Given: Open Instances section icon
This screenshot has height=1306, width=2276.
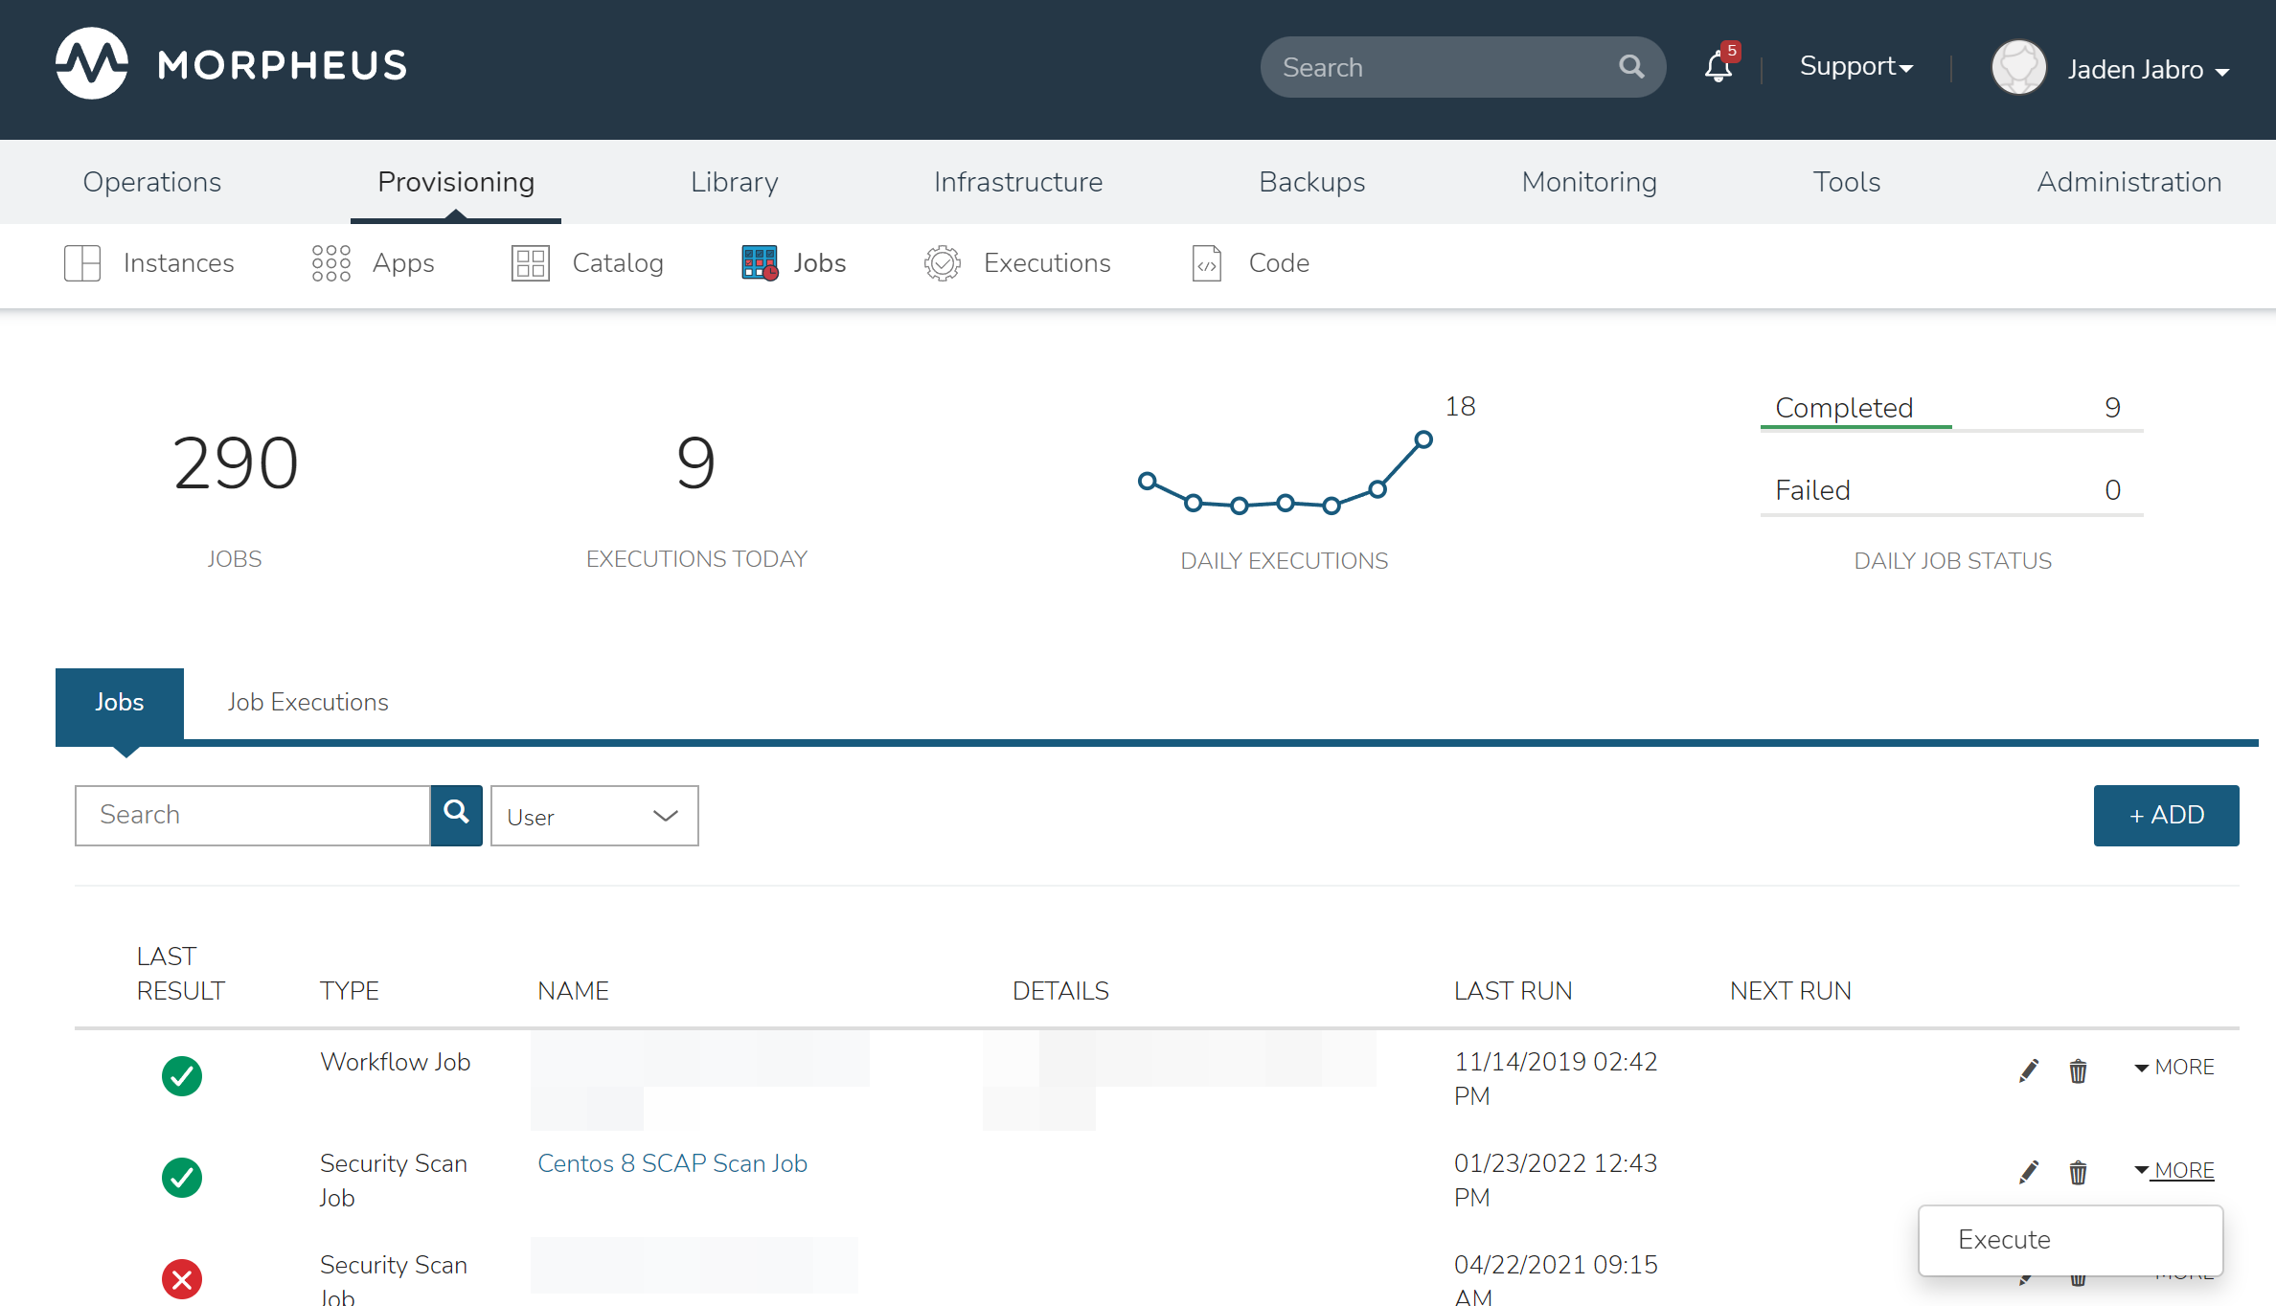Looking at the screenshot, I should pos(82,262).
